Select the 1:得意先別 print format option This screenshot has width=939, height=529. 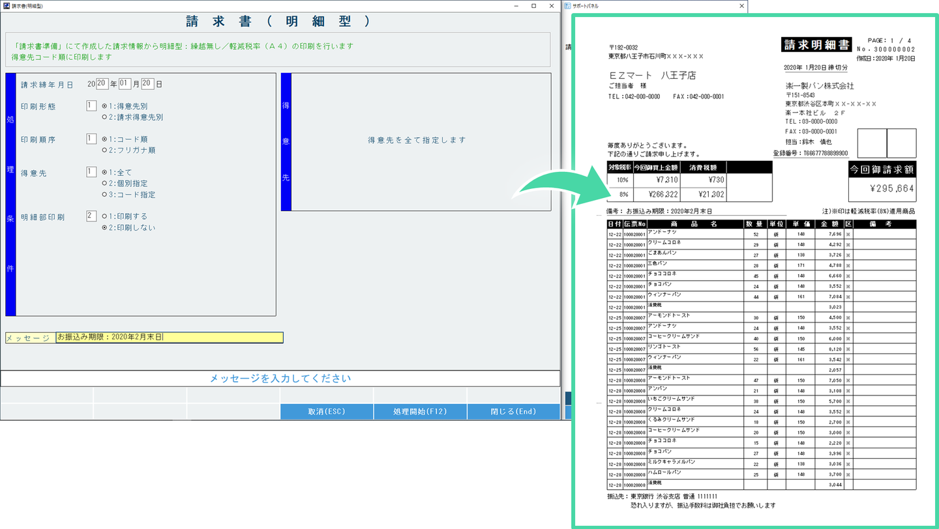[x=105, y=106]
